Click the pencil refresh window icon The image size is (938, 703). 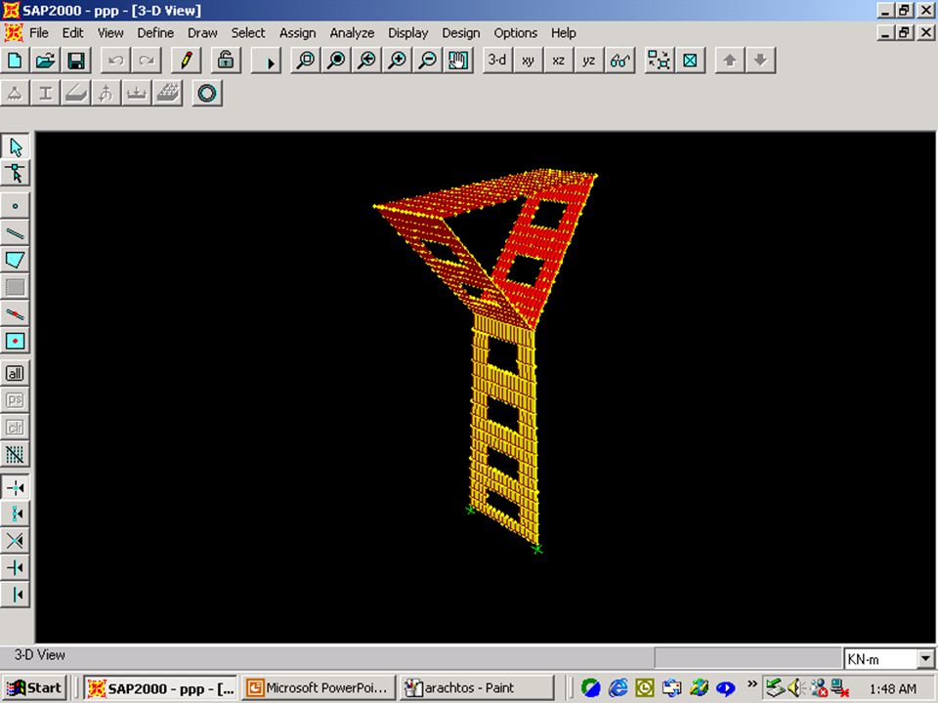click(x=186, y=61)
